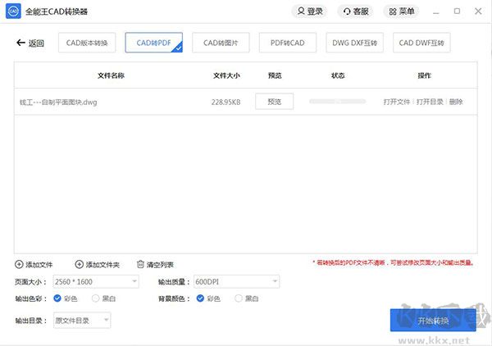Click the 文件名称 column header

pos(111,75)
